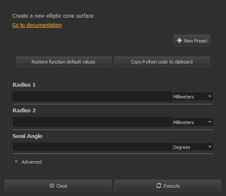The width and height of the screenshot is (226, 196).
Task: Execute the elliptic cone function
Action: point(168,185)
